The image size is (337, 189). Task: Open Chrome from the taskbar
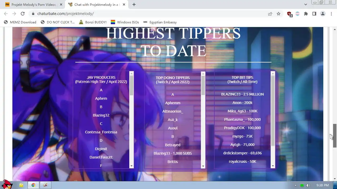pos(33,185)
